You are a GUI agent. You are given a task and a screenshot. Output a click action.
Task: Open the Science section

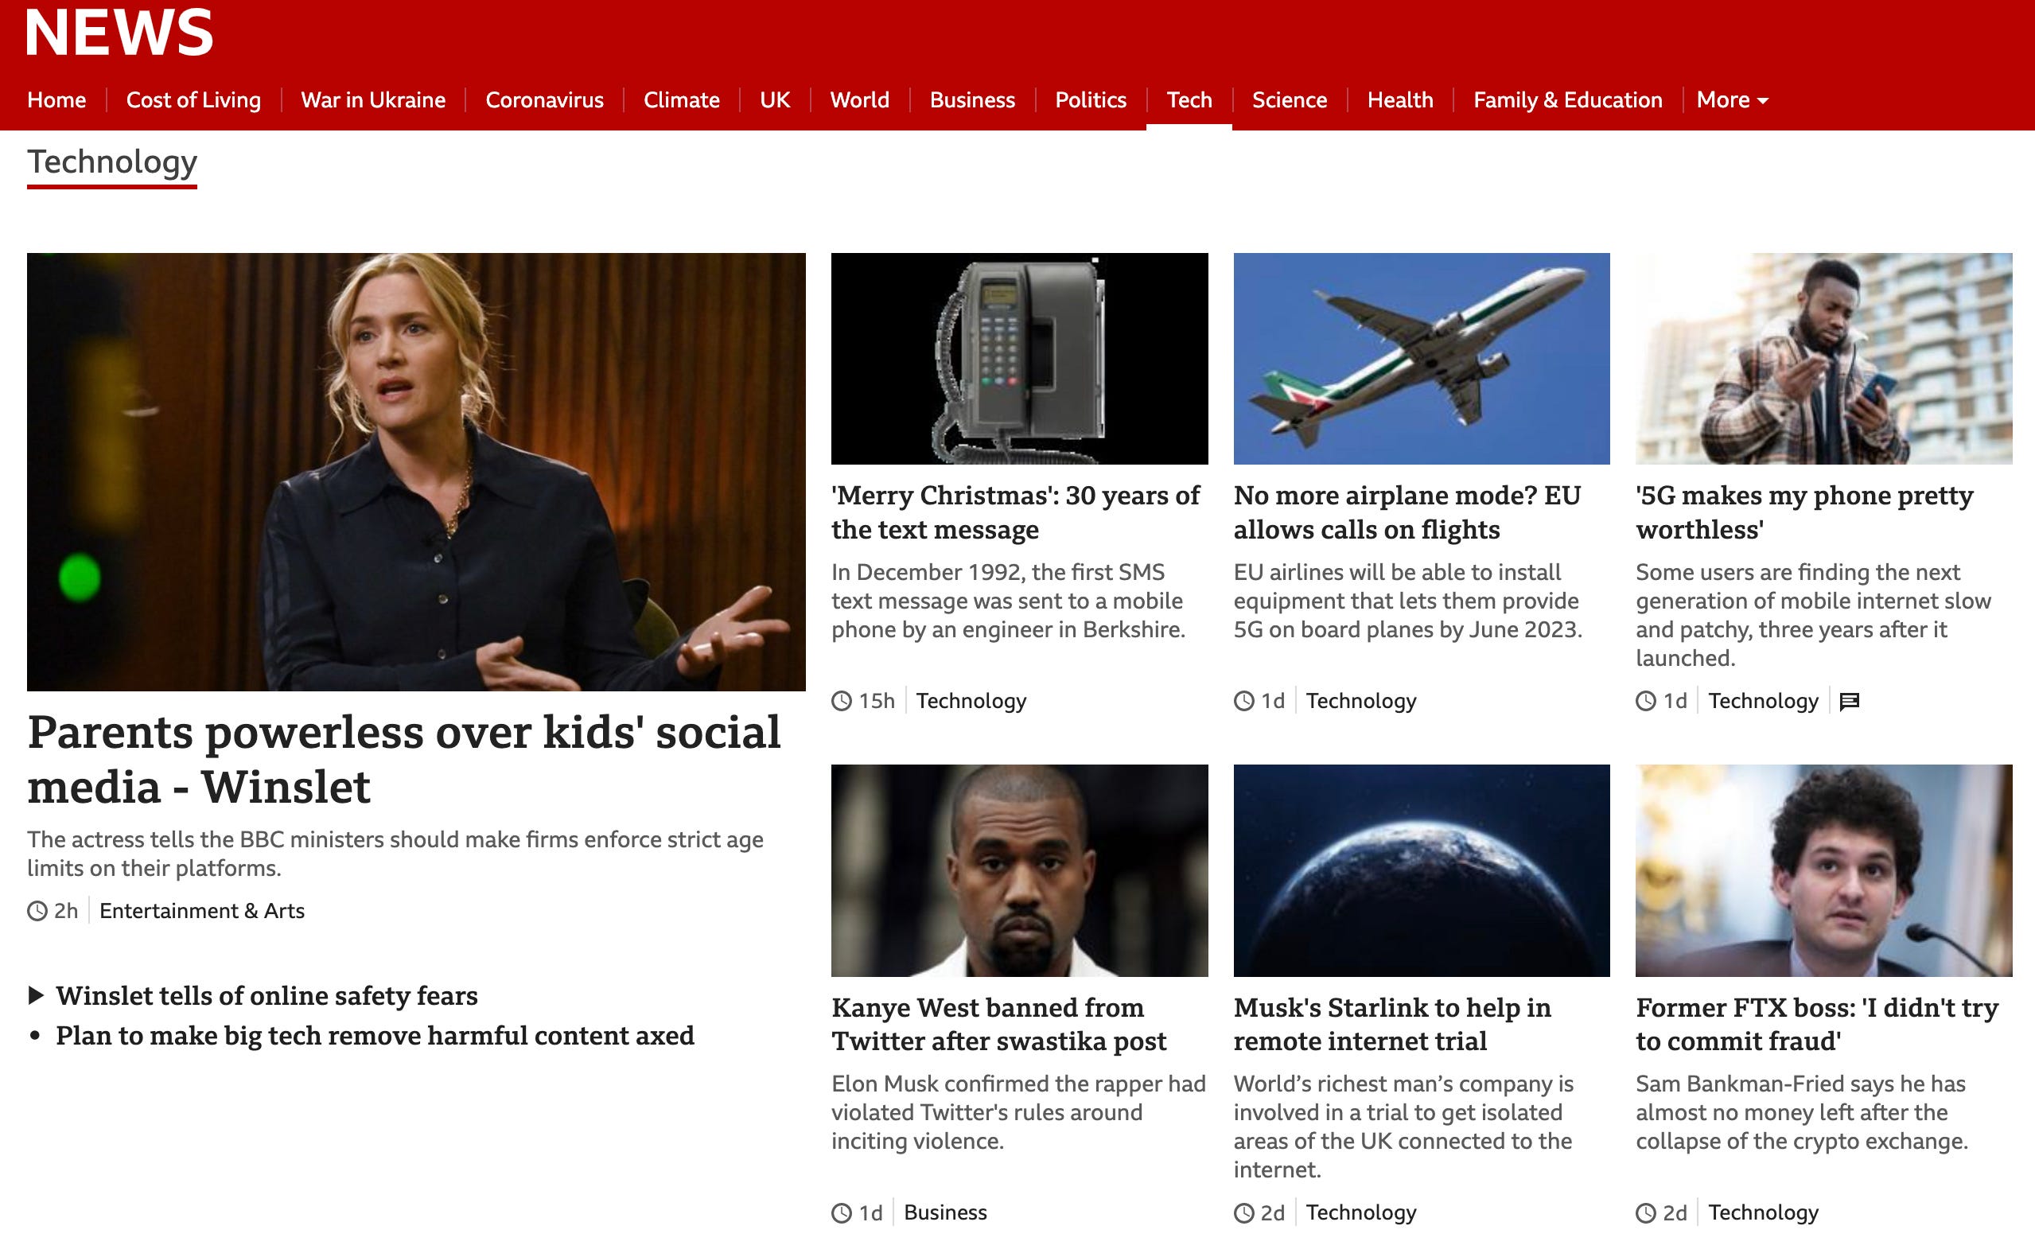1290,100
